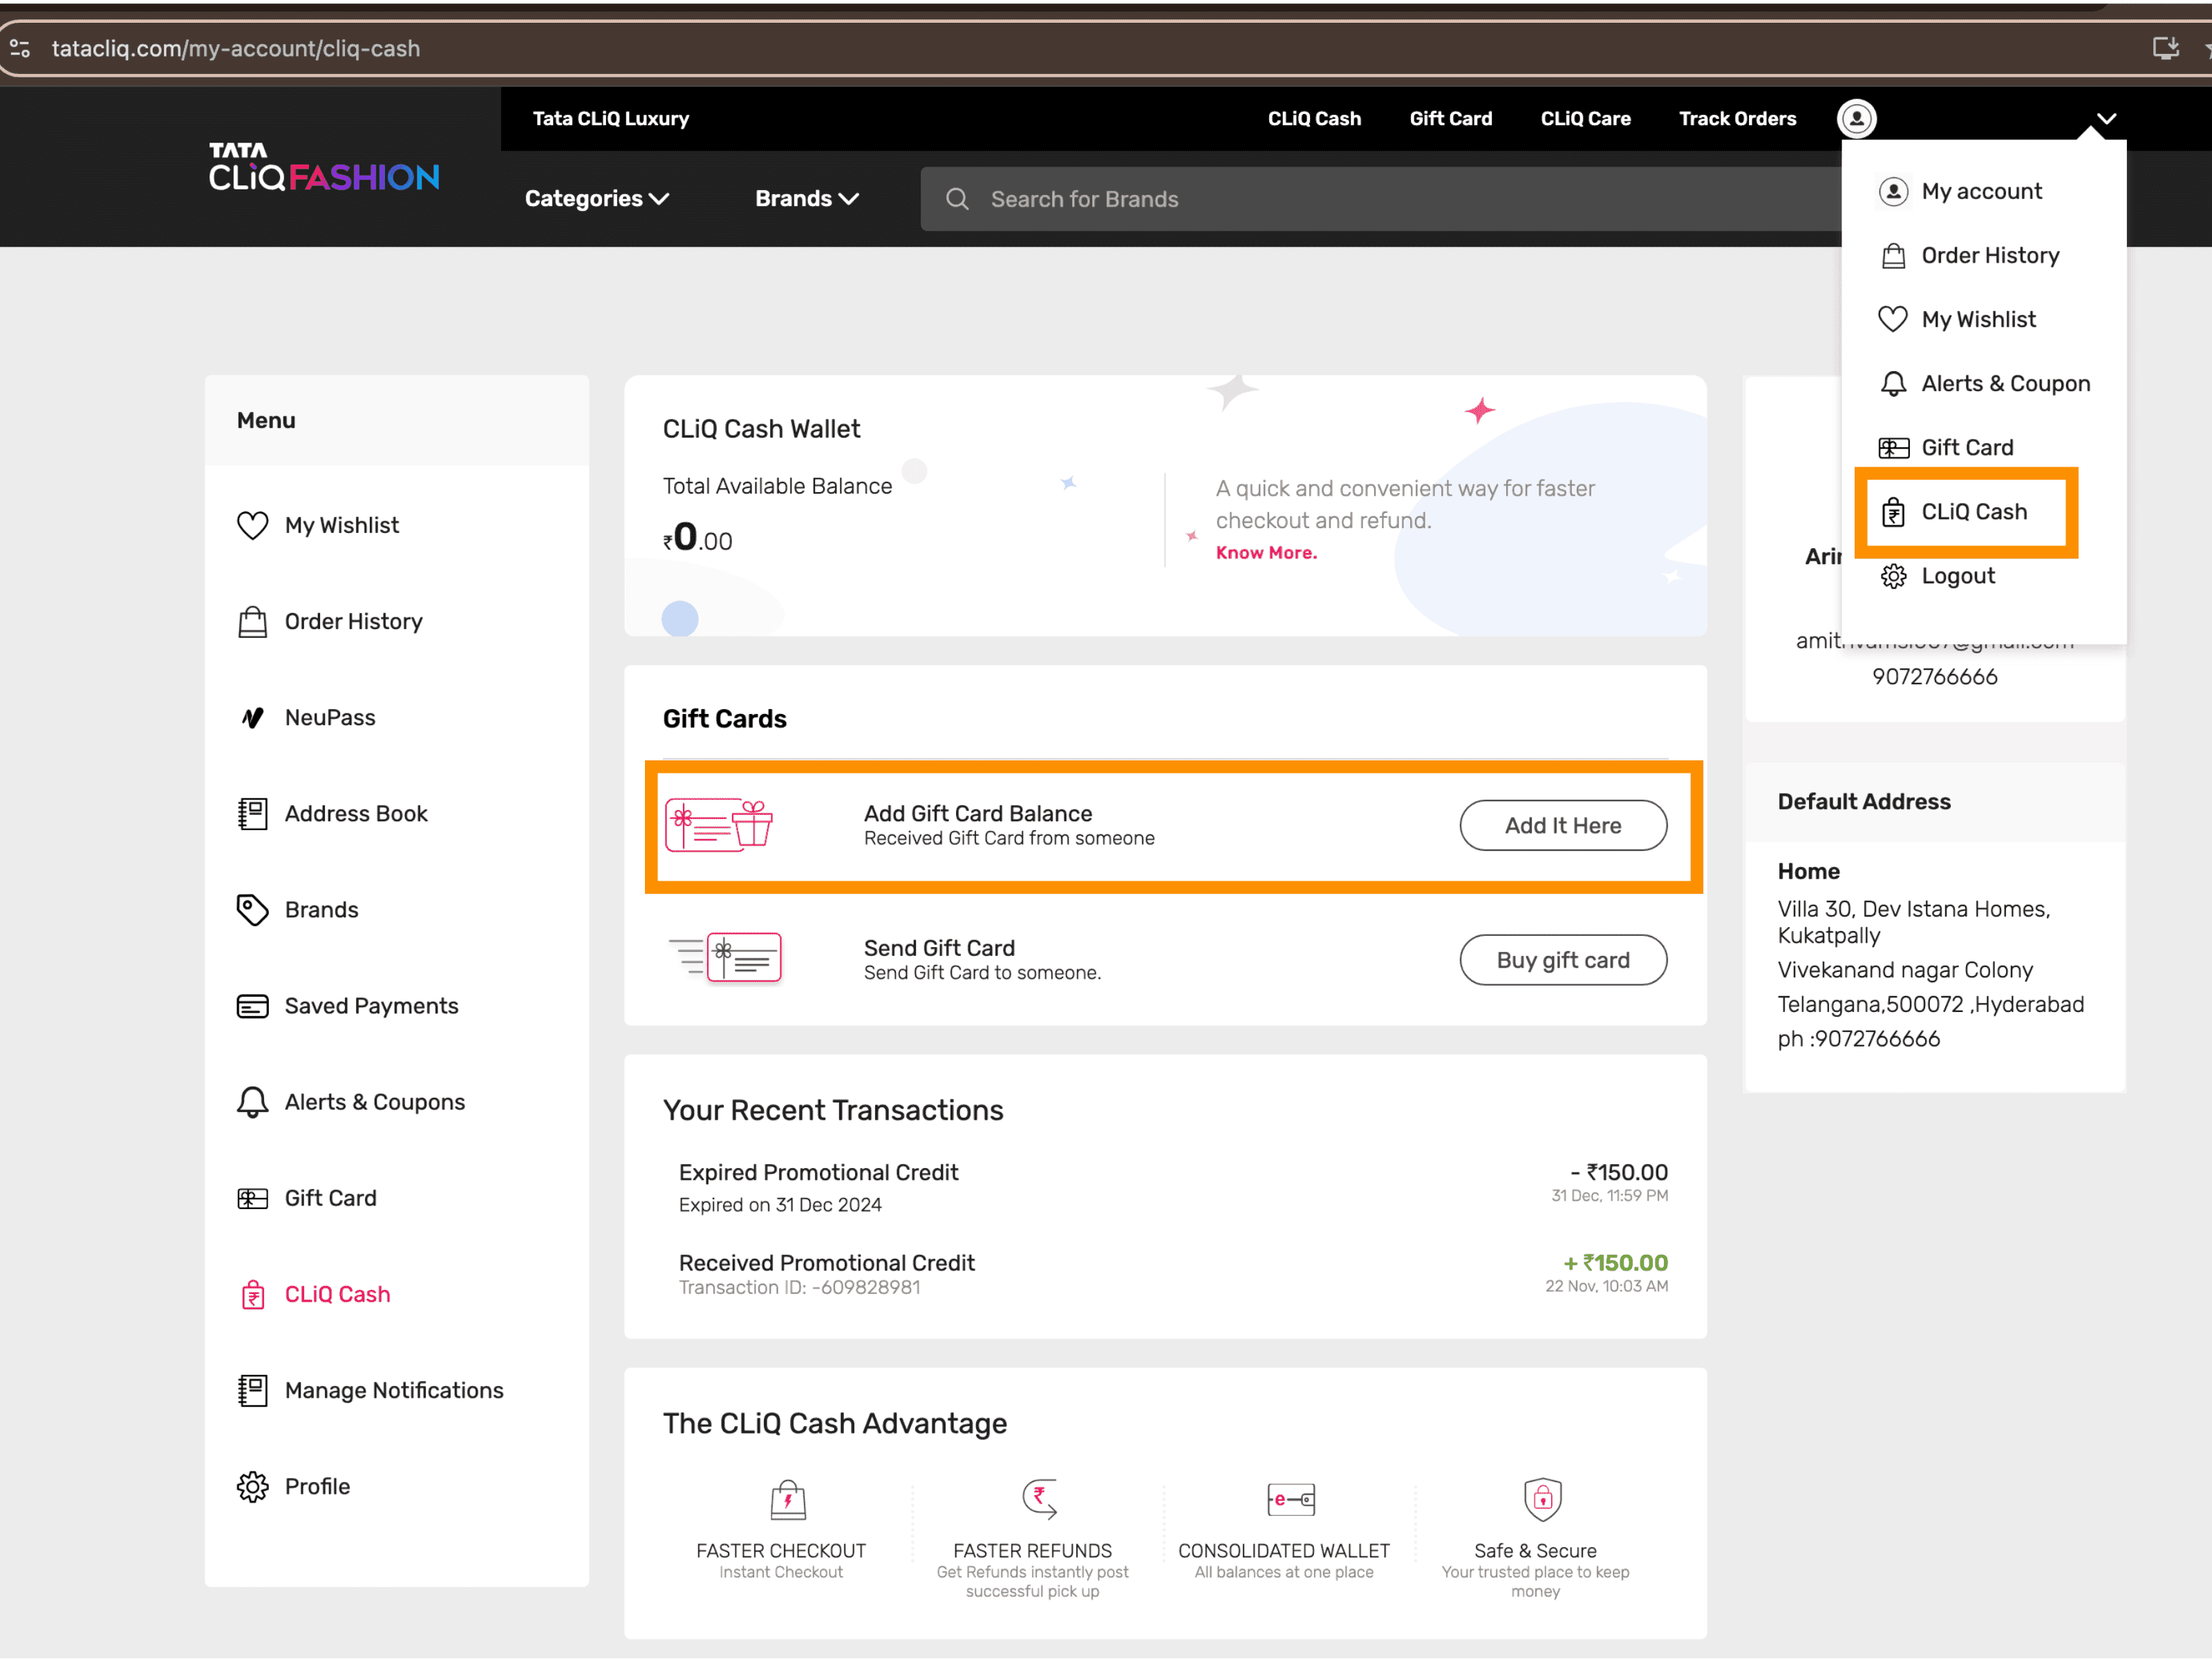Click the CLiQ Cash rupee bag icon in sidebar
The width and height of the screenshot is (2212, 1659).
coord(253,1294)
